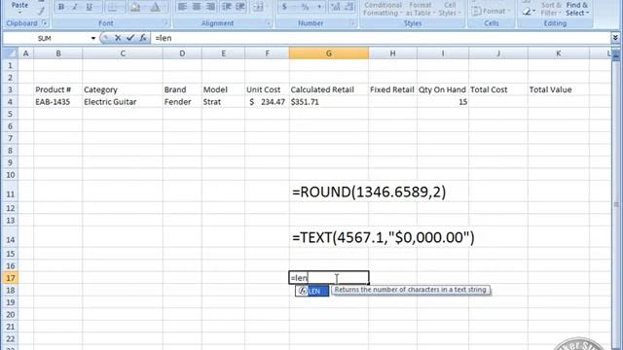Open Insert Function fx button
Viewport: 623px width, 350px height.
(143, 38)
